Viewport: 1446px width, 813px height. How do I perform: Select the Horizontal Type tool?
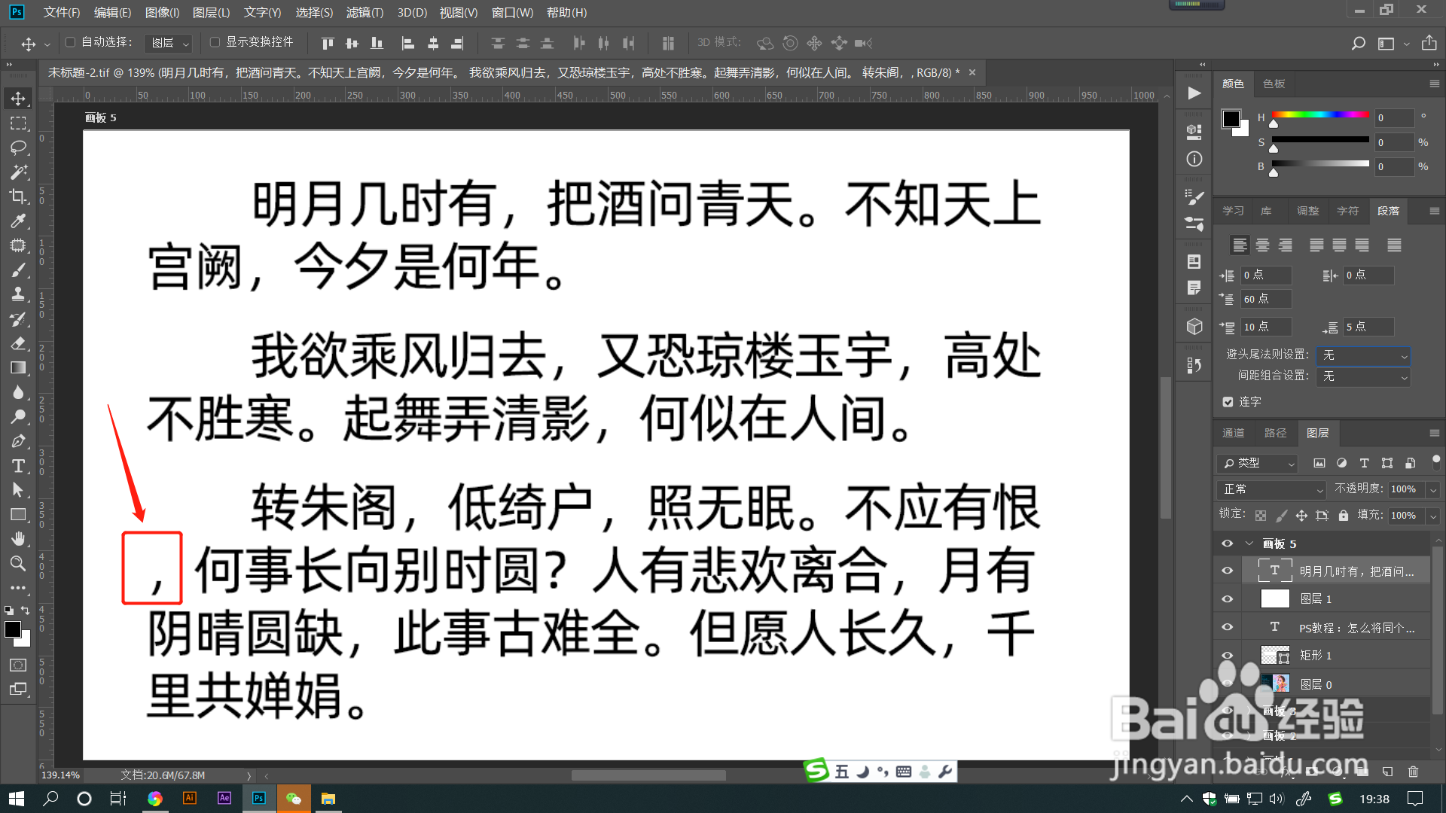click(18, 466)
